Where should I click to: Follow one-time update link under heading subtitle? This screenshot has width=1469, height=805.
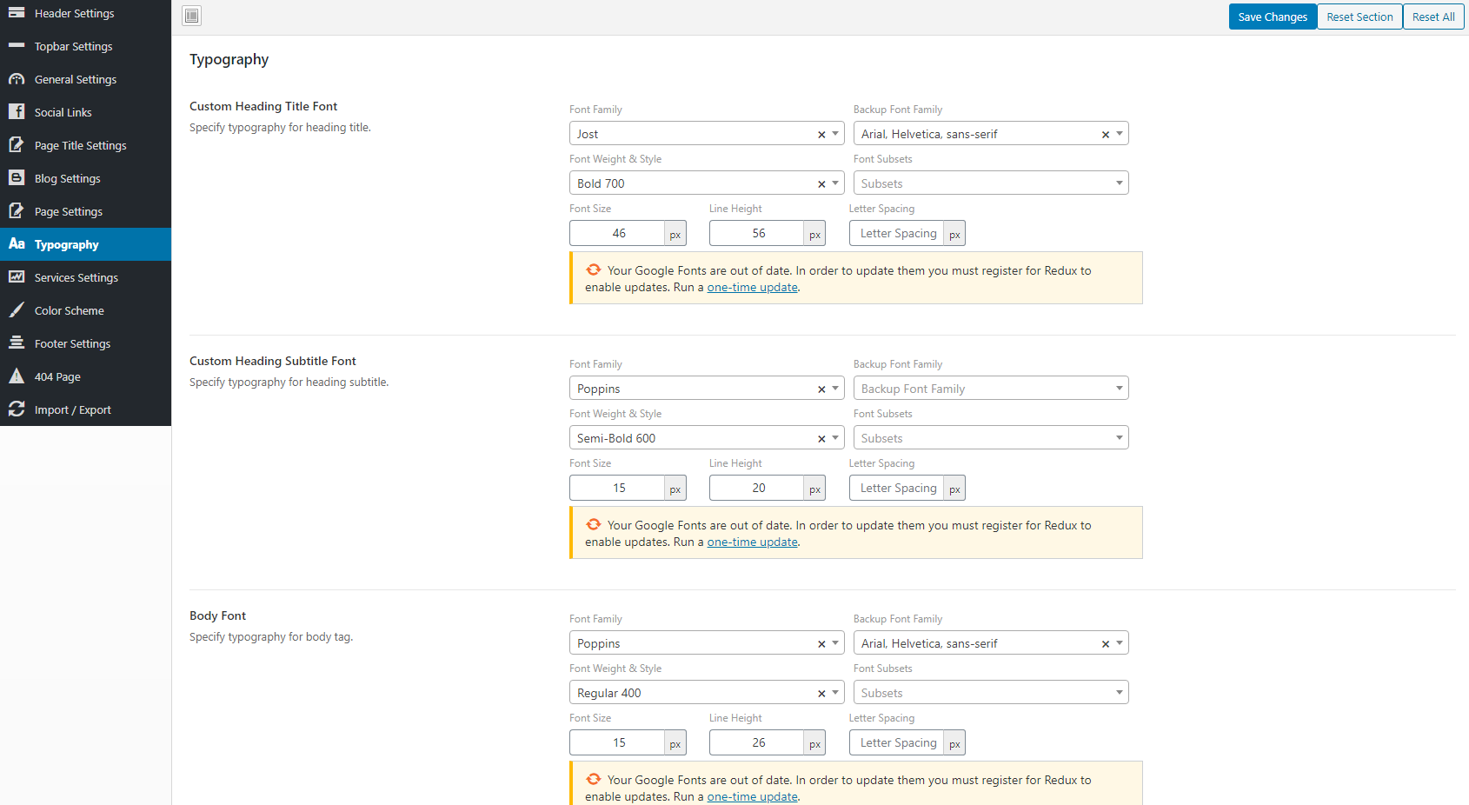(752, 542)
